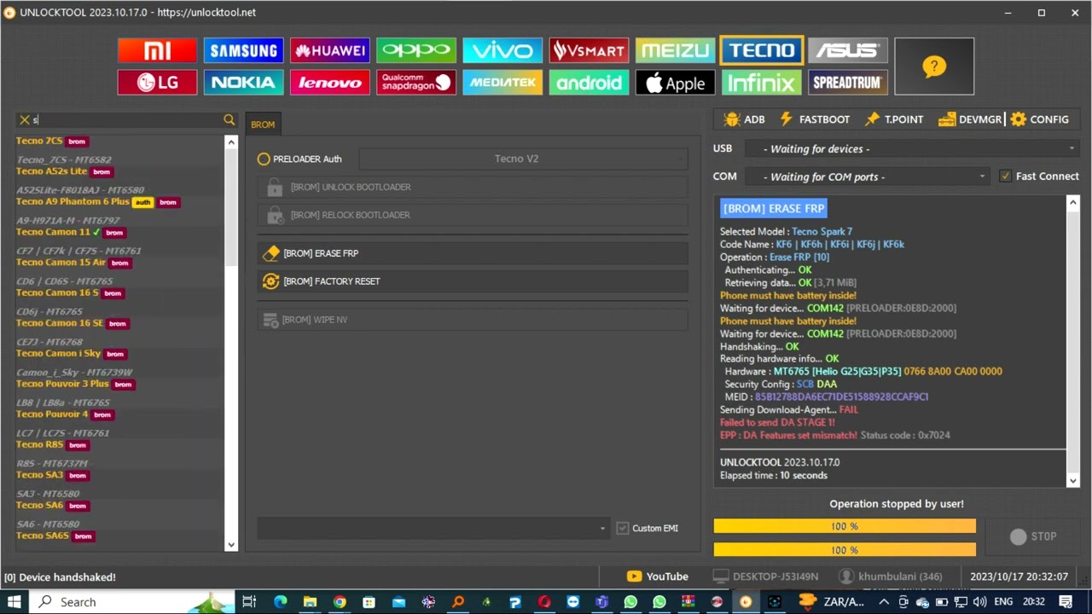This screenshot has height=614, width=1092.
Task: Select the BROM tab
Action: [263, 124]
